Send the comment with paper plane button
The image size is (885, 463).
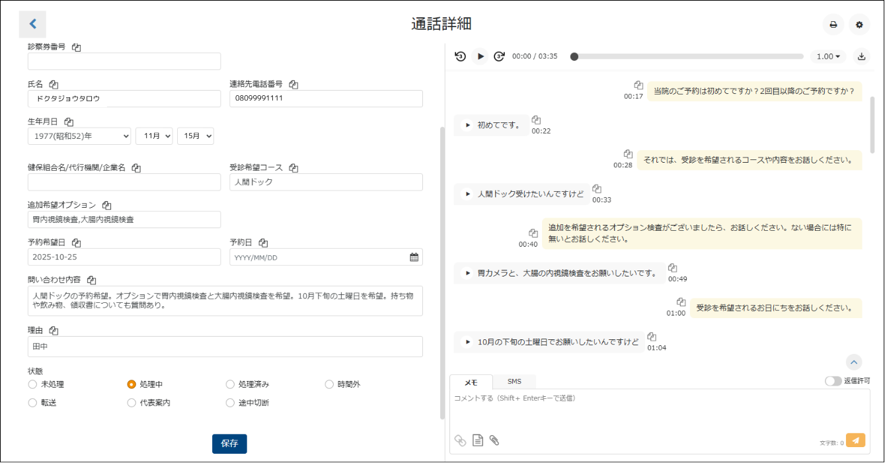855,441
